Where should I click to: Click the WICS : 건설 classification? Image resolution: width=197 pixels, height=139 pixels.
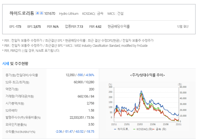click(115, 13)
